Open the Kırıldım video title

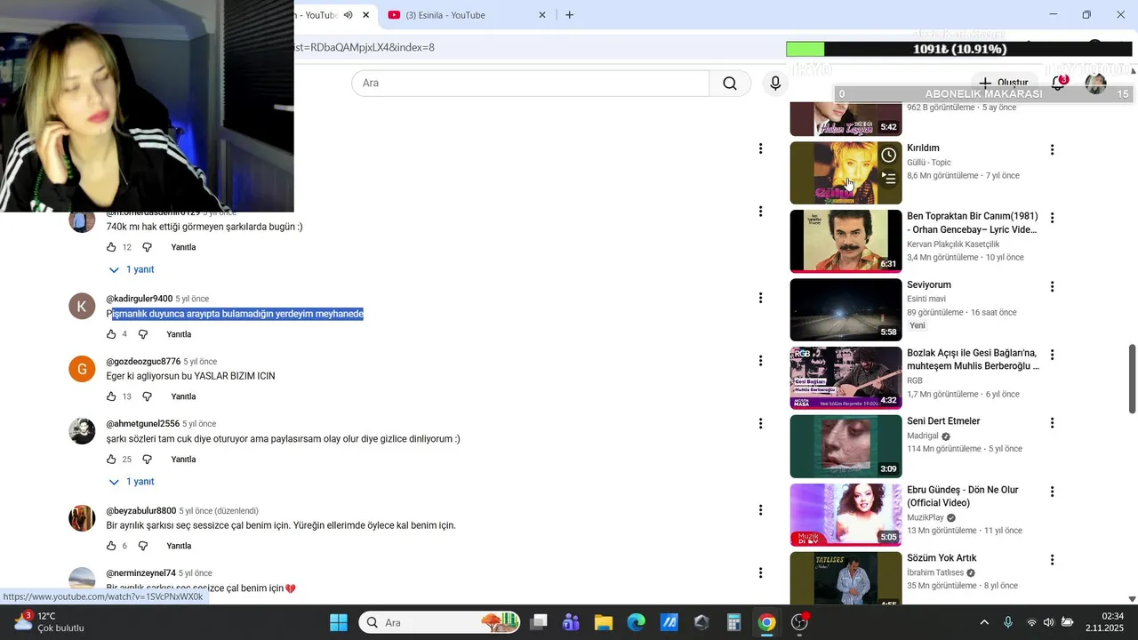pos(923,148)
